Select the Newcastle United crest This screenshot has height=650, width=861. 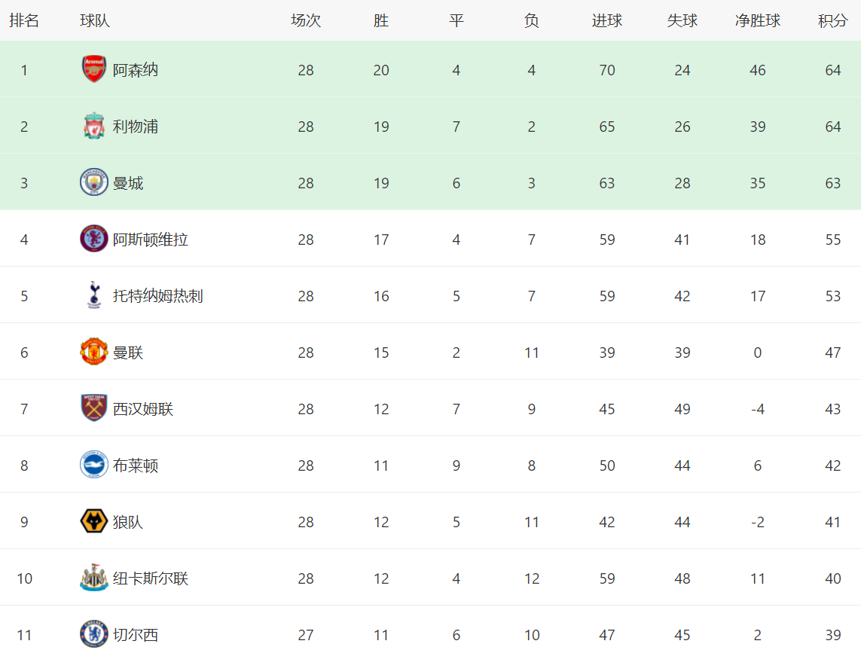tap(94, 578)
